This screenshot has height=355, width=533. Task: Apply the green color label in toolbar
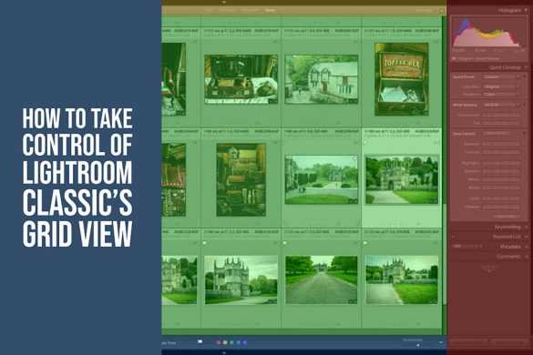[231, 342]
